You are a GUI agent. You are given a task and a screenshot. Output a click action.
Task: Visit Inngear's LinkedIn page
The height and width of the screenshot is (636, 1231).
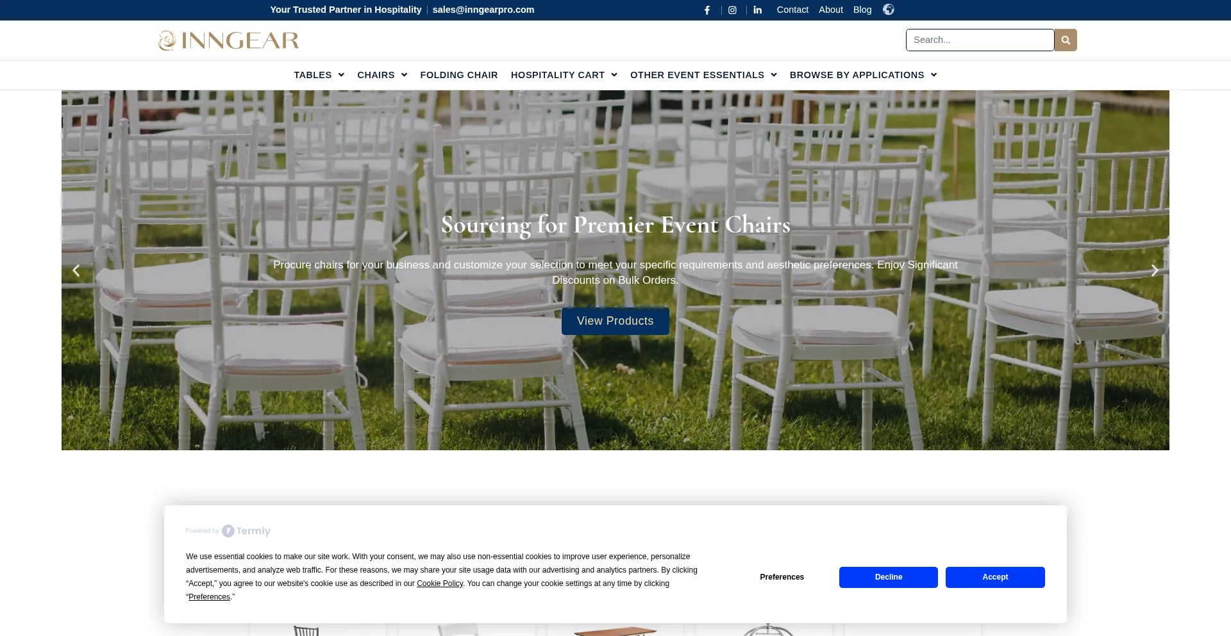click(x=757, y=10)
